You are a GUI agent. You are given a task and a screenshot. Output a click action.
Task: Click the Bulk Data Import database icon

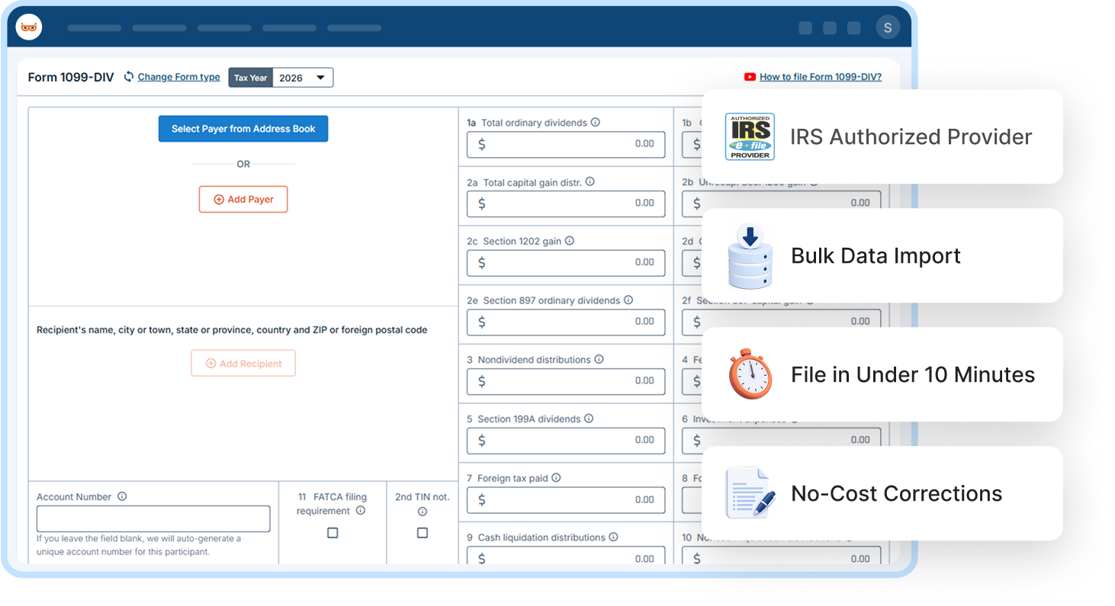point(750,256)
